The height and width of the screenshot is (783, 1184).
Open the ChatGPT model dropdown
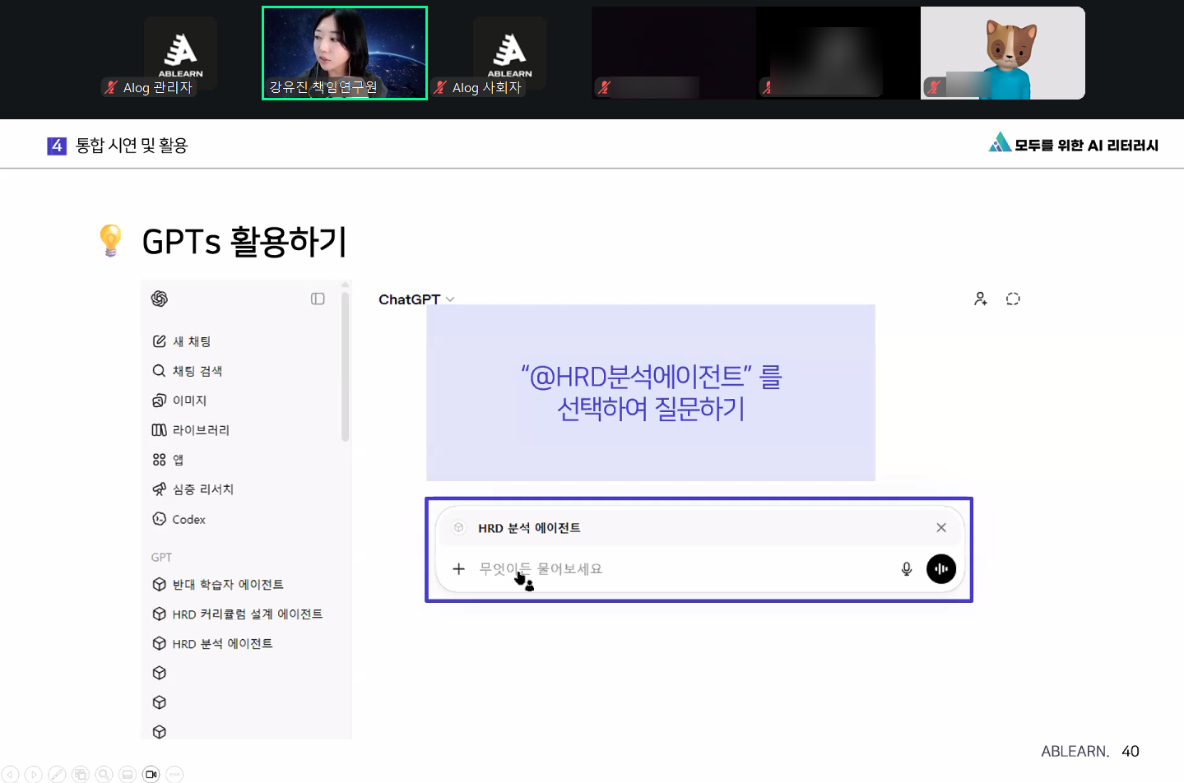416,299
